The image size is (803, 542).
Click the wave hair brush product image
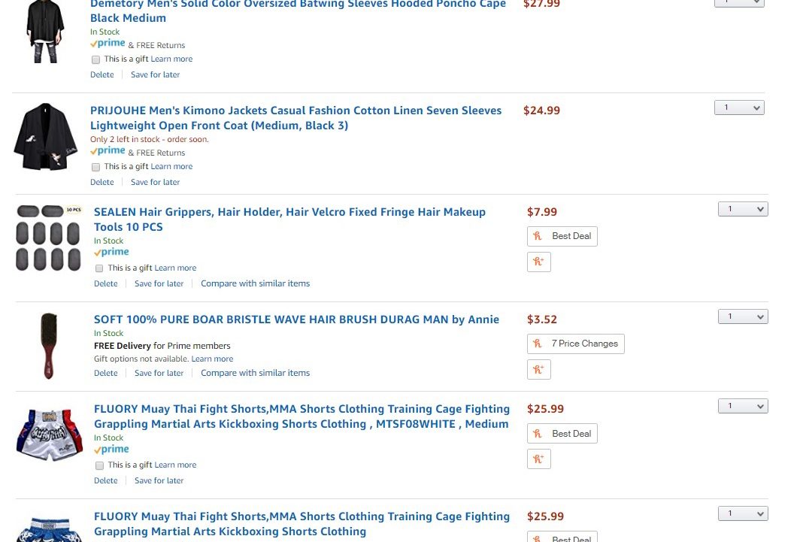coord(49,346)
